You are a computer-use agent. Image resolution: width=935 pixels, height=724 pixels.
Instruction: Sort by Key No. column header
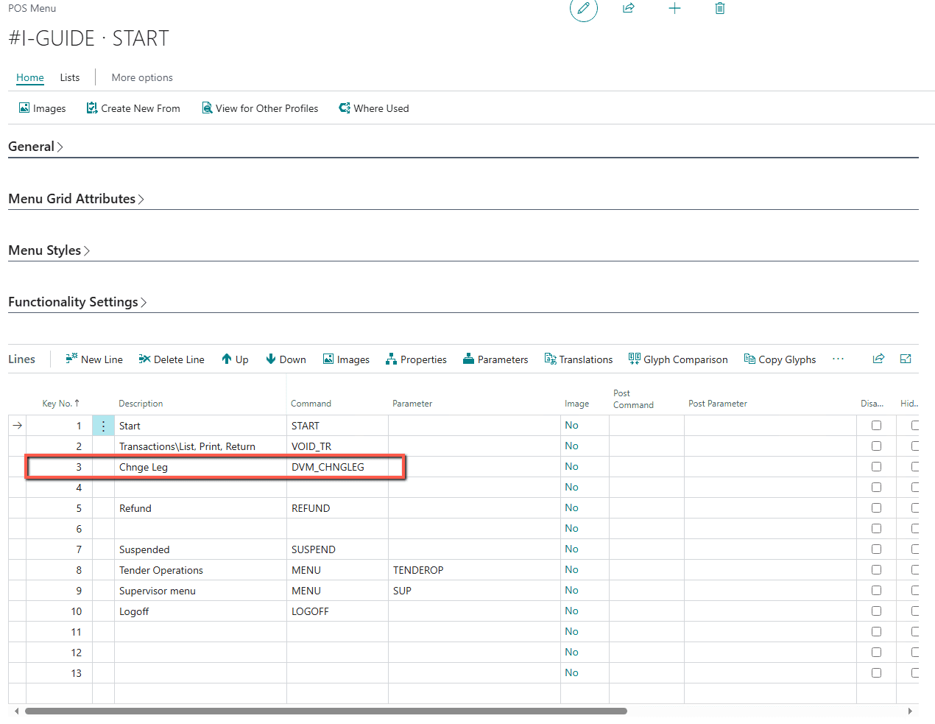click(x=60, y=404)
